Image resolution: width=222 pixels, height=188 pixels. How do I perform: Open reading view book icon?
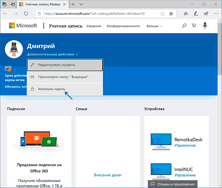pyautogui.click(x=162, y=14)
